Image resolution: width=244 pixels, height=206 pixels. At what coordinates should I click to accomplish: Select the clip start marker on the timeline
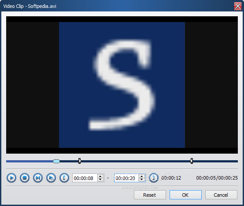[x=80, y=161]
